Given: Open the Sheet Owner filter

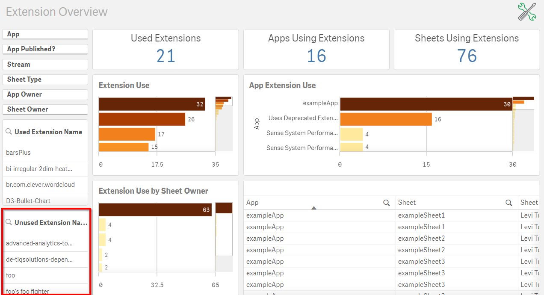Looking at the screenshot, I should click(x=45, y=109).
